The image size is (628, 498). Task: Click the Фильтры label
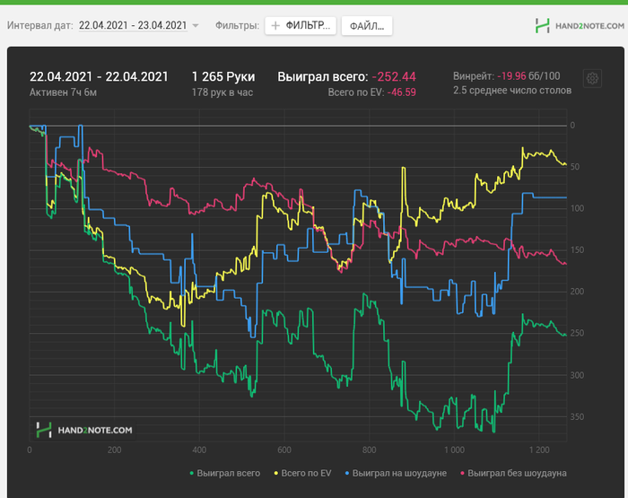[x=237, y=26]
